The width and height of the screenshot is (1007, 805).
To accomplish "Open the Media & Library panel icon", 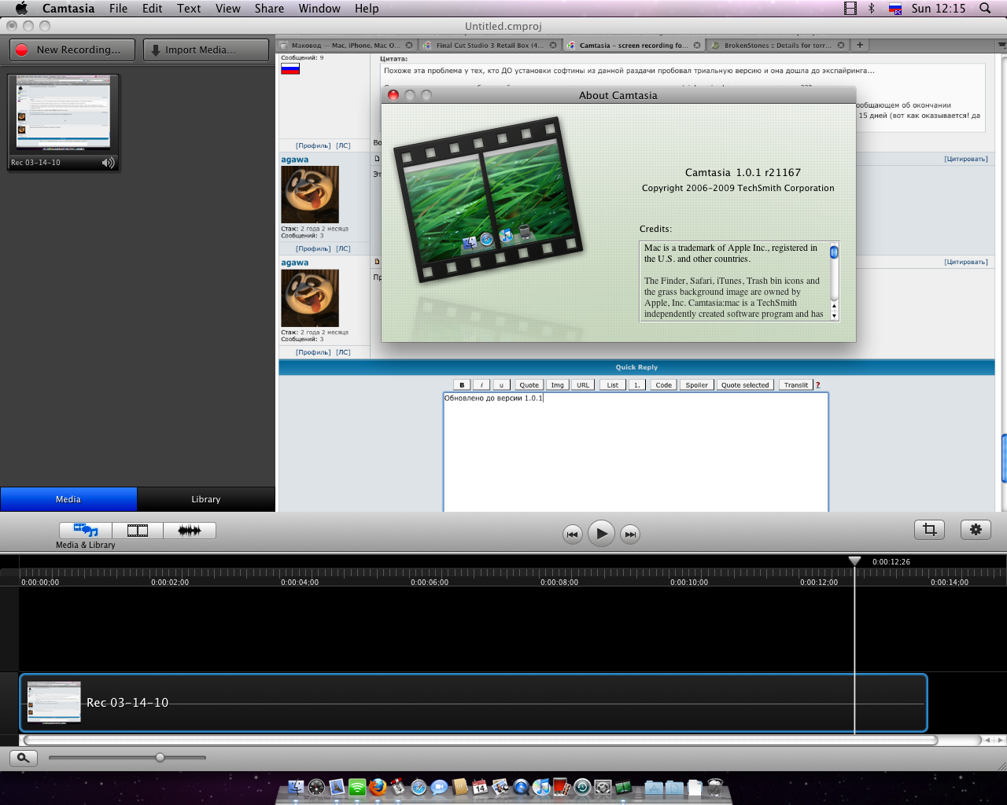I will tap(86, 531).
